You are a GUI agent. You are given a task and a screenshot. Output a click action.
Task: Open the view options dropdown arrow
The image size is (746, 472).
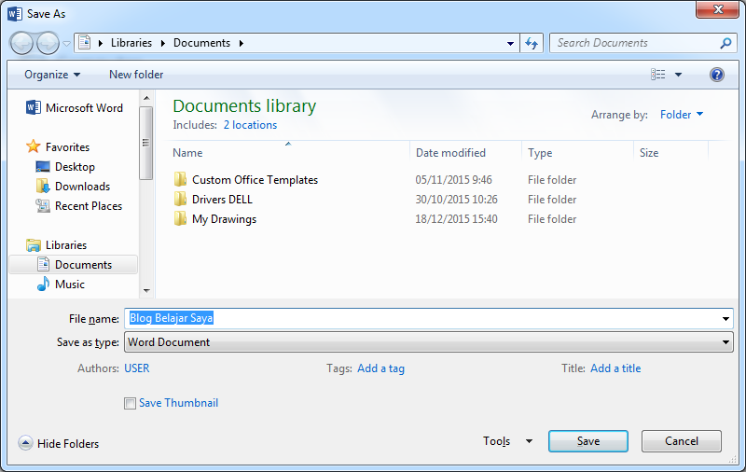(679, 75)
